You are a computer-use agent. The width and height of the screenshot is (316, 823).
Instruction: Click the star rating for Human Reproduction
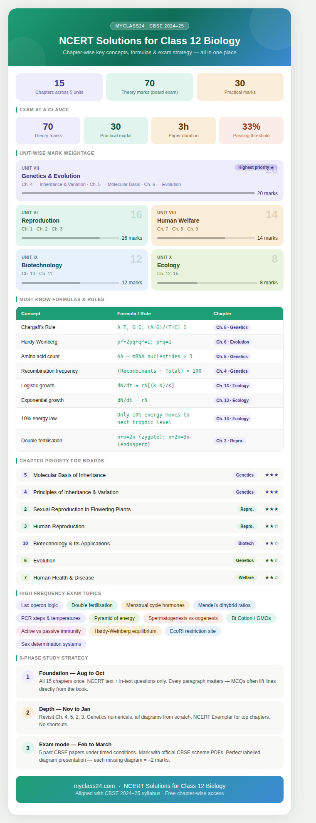coord(272,526)
